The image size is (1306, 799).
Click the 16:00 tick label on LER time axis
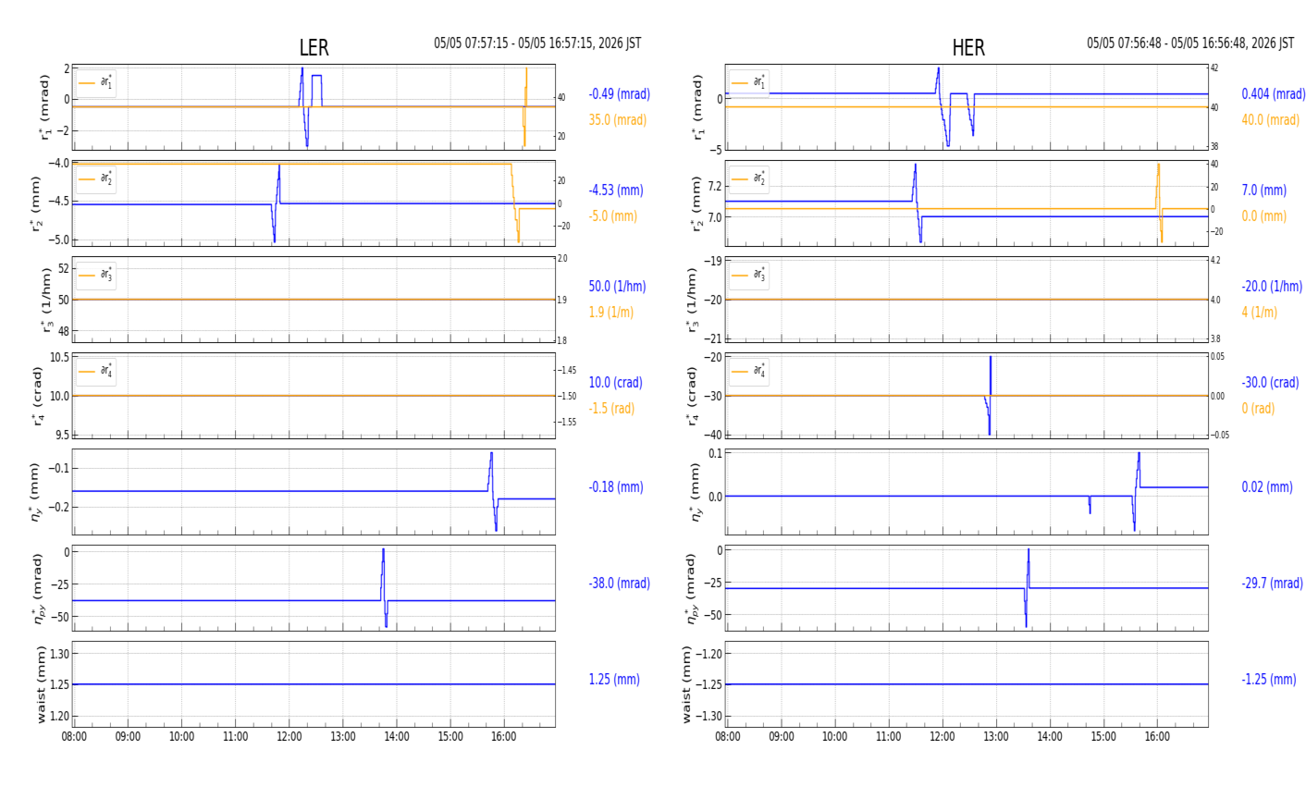pos(504,737)
